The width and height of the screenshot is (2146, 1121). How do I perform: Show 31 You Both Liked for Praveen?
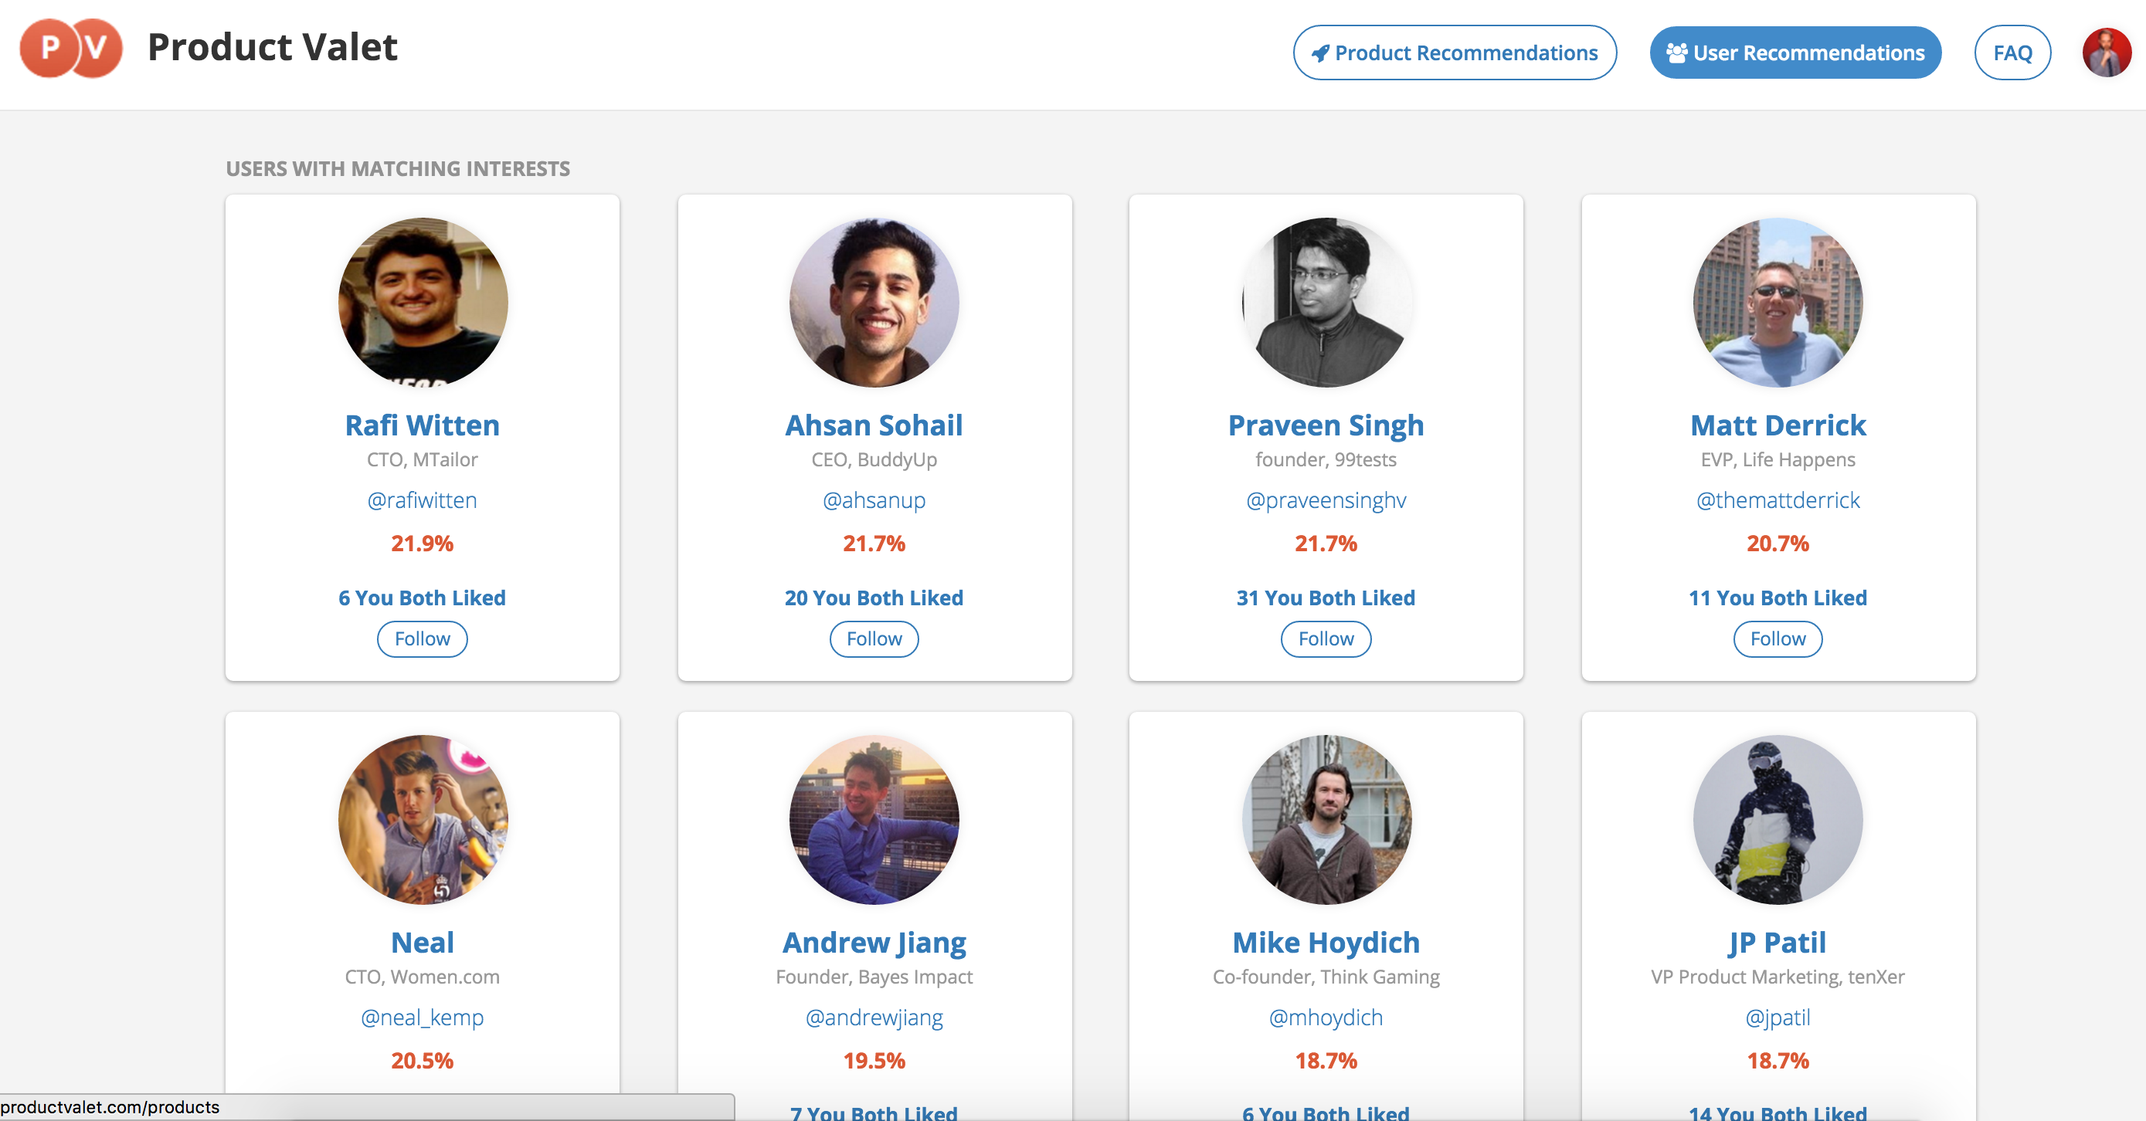point(1326,597)
